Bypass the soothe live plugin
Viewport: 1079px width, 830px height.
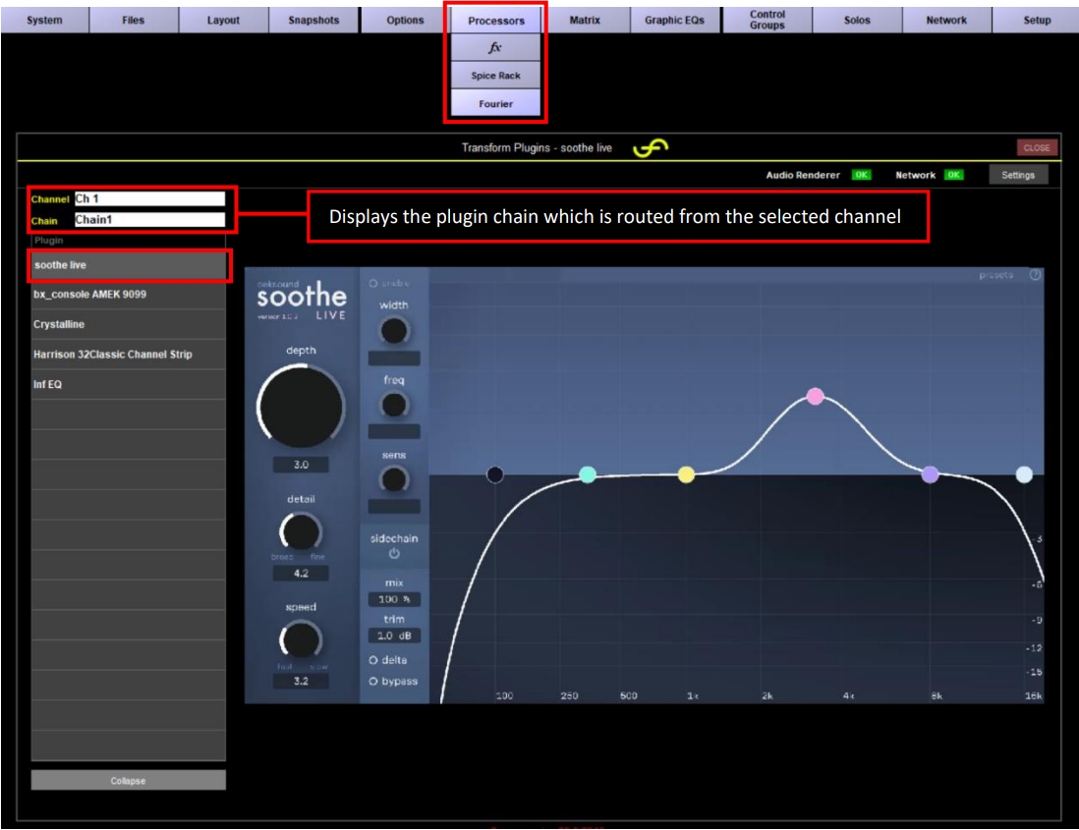tap(373, 681)
